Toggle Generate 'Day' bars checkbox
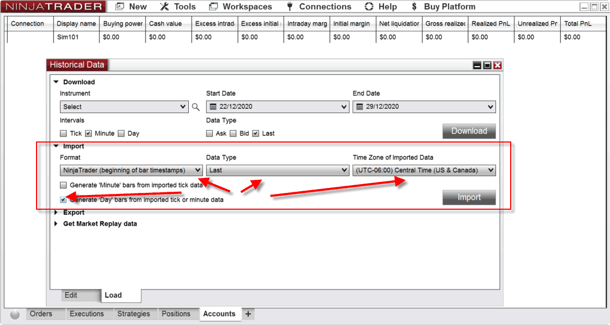Screen dimensions: 610x325 point(63,199)
